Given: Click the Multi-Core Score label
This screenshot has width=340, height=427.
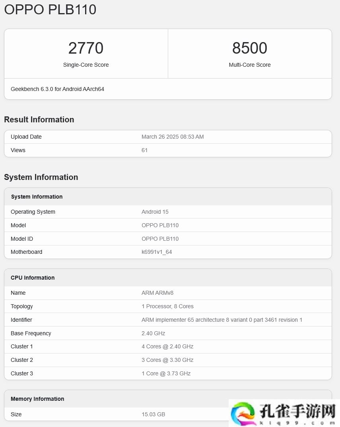Looking at the screenshot, I should coord(250,65).
